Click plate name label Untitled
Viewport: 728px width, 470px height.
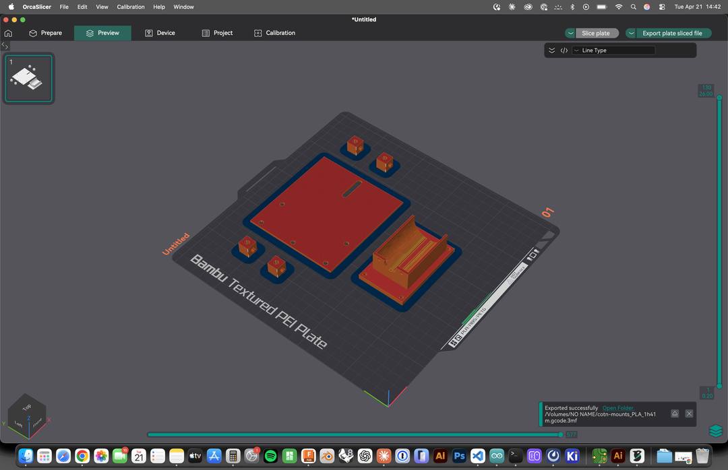tap(176, 244)
